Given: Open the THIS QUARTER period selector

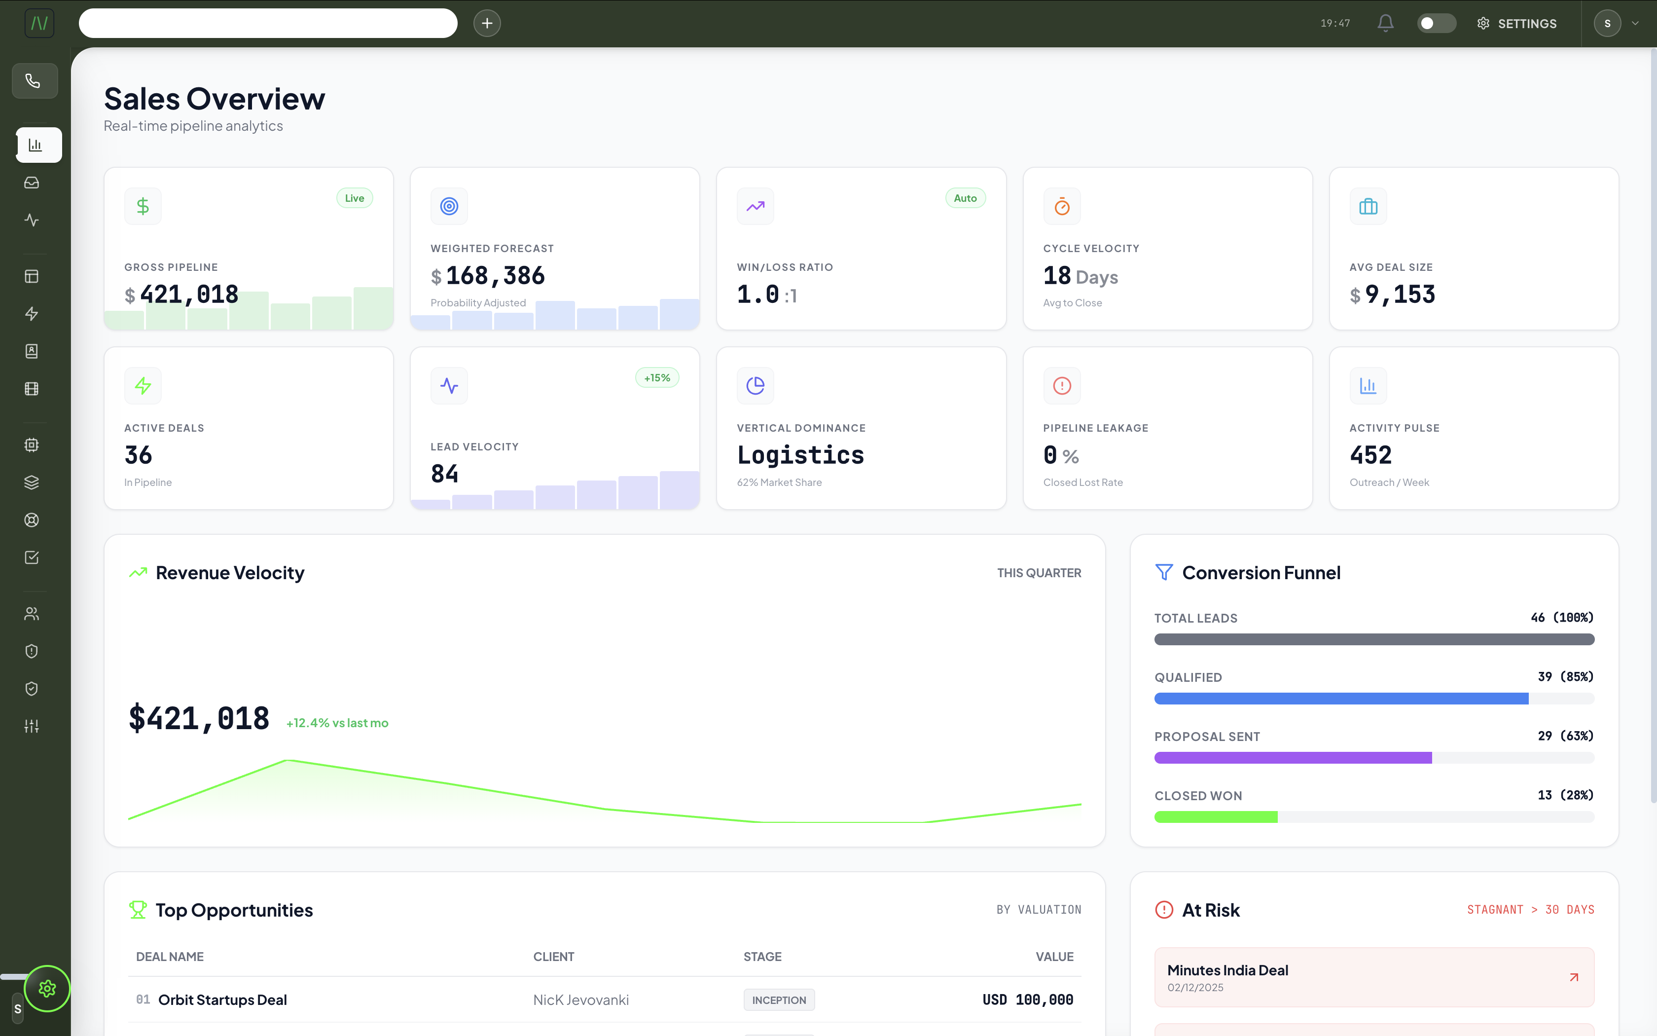Looking at the screenshot, I should 1039,573.
